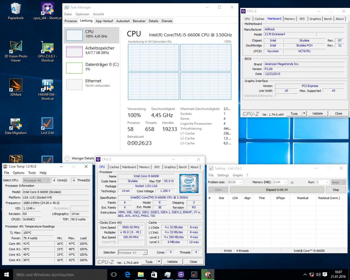The image size is (350, 280).
Task: Open volume control tray icon
Action: coord(318,275)
